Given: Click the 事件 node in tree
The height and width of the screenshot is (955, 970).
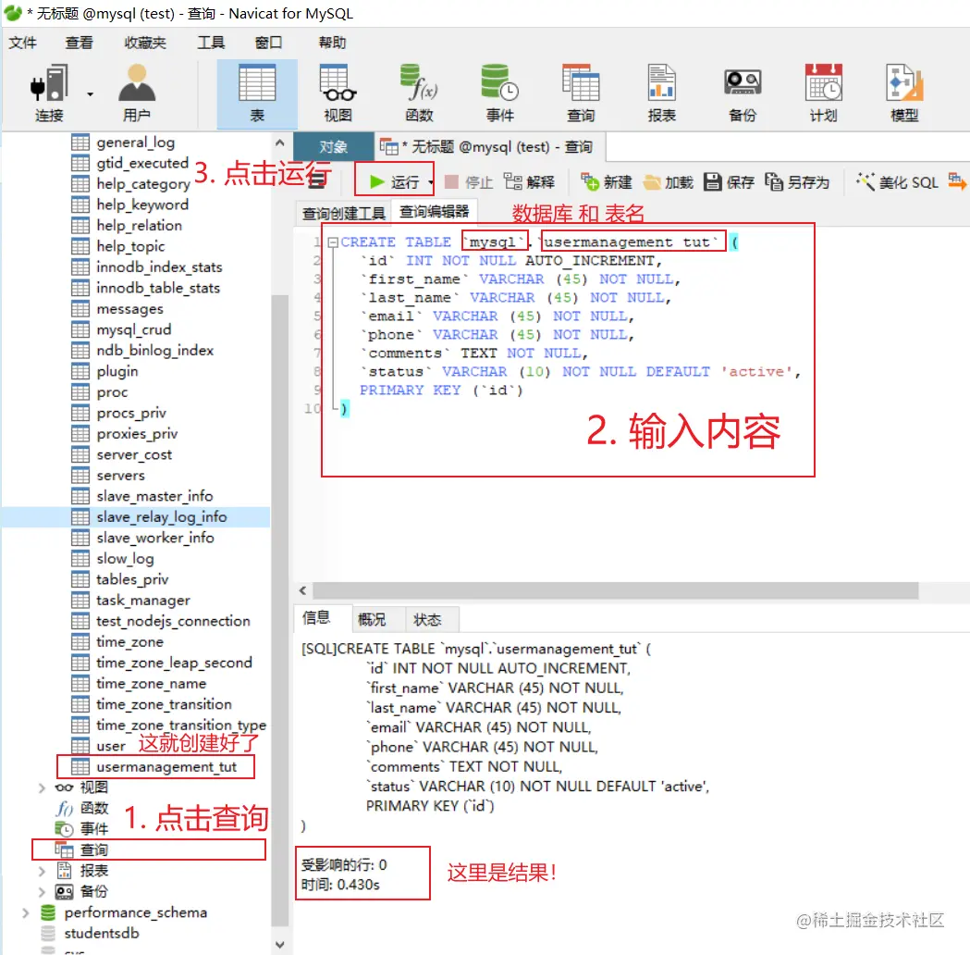Looking at the screenshot, I should 82,829.
